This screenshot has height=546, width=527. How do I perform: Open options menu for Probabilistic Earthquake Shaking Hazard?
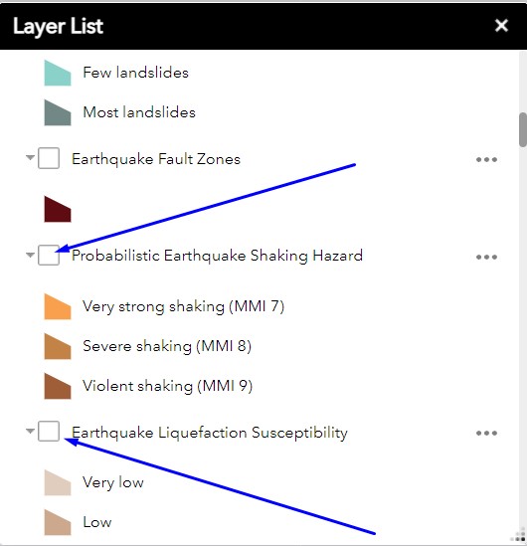point(486,257)
